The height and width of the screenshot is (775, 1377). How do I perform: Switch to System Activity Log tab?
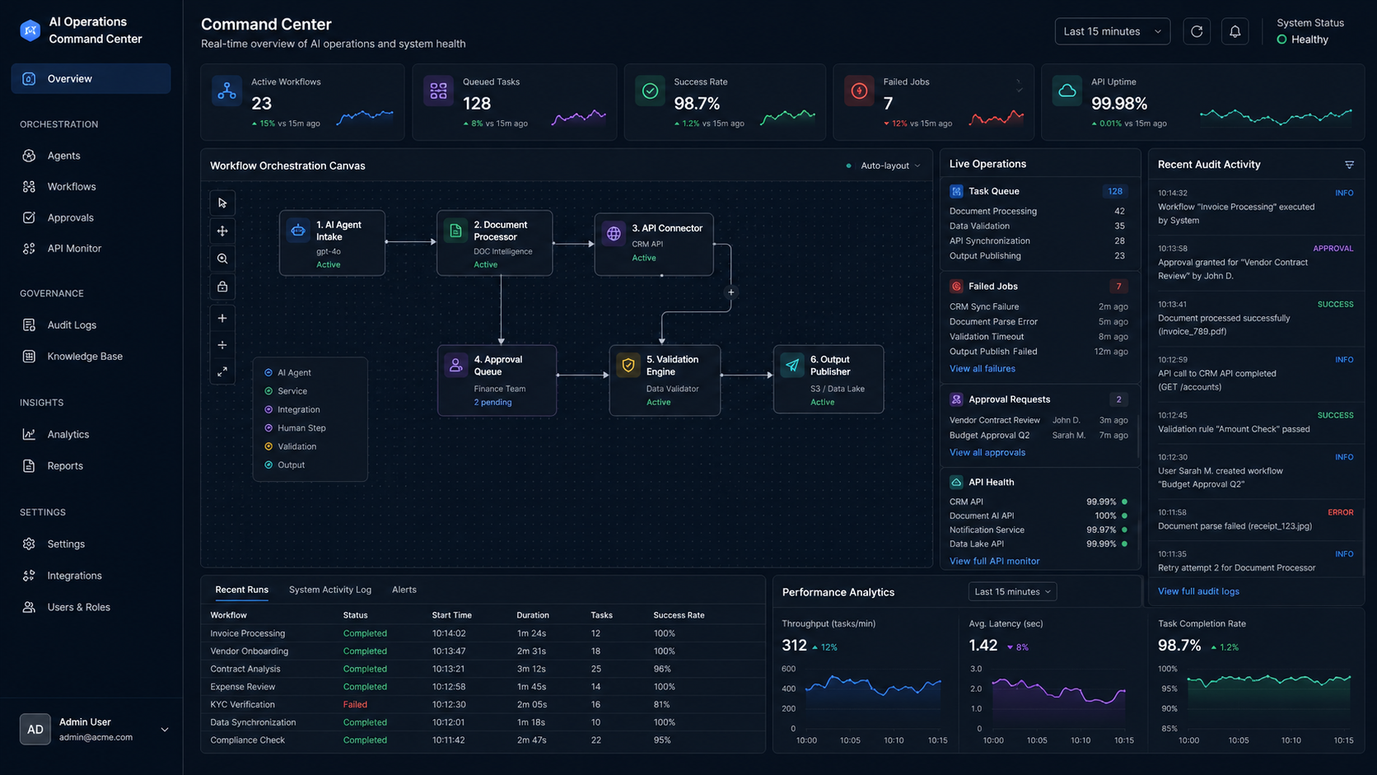[x=330, y=590]
